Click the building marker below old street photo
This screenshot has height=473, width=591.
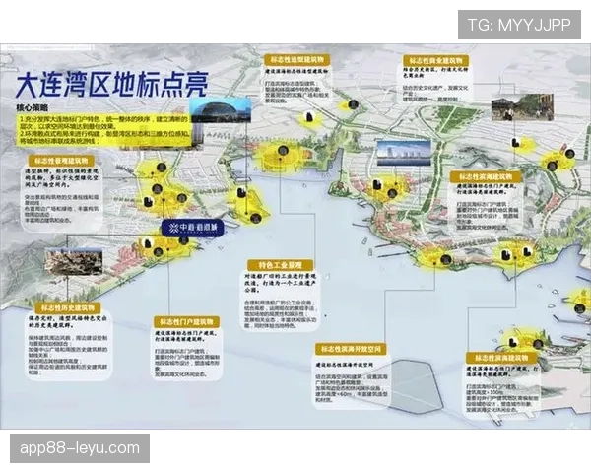coord(515,143)
